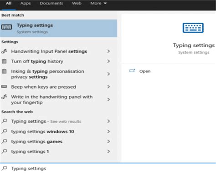Click the keyboard icon beside Typing settings best match
This screenshot has width=216, height=175.
pyautogui.click(x=6, y=27)
